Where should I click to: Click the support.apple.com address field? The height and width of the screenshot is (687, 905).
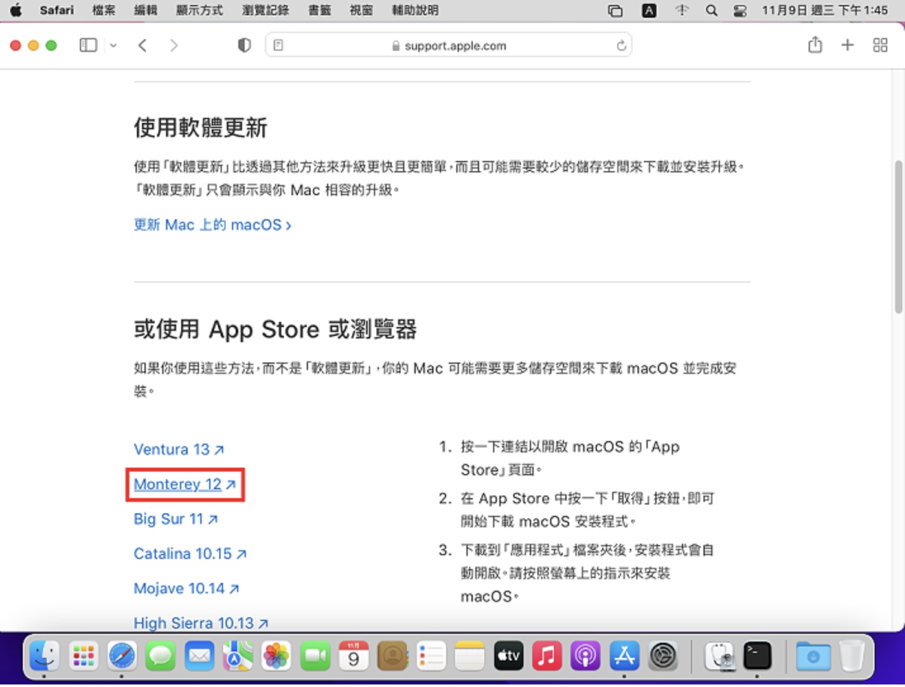tap(449, 46)
